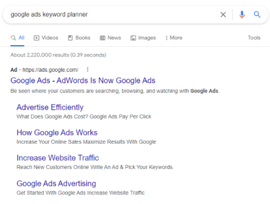The width and height of the screenshot is (270, 204).
Task: Open Increase Website Traffic link
Action: 58,158
